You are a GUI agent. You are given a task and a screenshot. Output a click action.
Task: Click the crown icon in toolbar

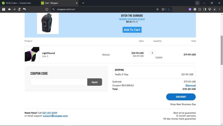pyautogui.click(x=215, y=9)
